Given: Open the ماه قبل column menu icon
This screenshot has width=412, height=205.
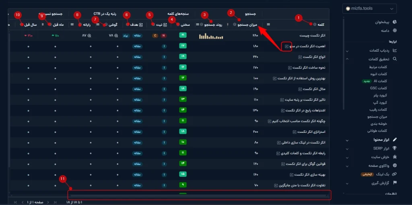Looking at the screenshot, I should [x=43, y=24].
